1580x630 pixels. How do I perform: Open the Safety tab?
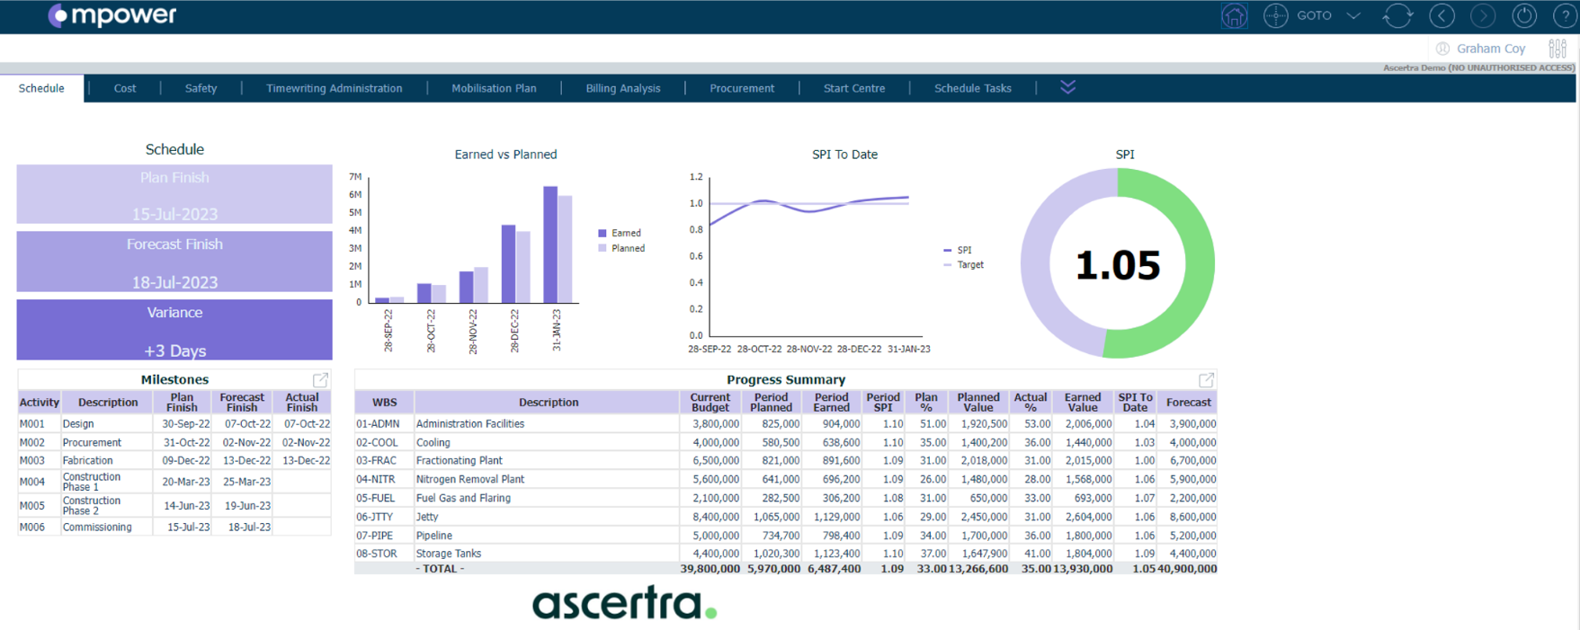201,88
